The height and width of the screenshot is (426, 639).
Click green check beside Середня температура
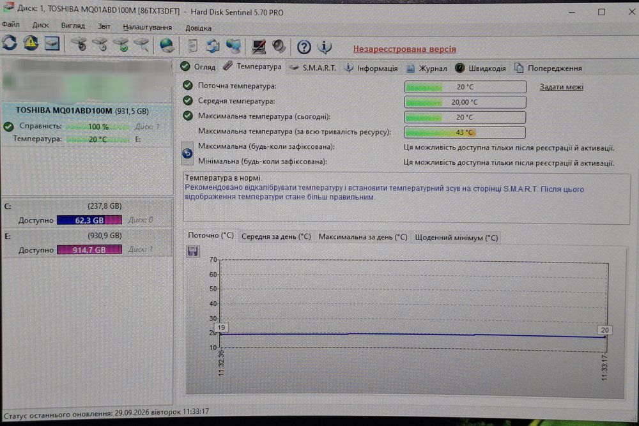(x=187, y=100)
